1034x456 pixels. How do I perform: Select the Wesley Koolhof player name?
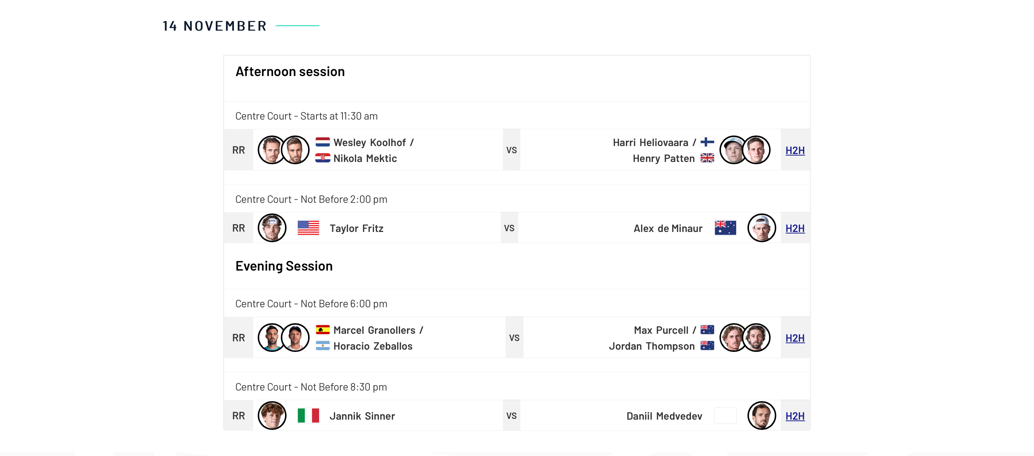tap(370, 143)
